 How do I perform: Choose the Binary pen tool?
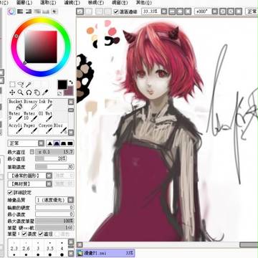point(30,105)
